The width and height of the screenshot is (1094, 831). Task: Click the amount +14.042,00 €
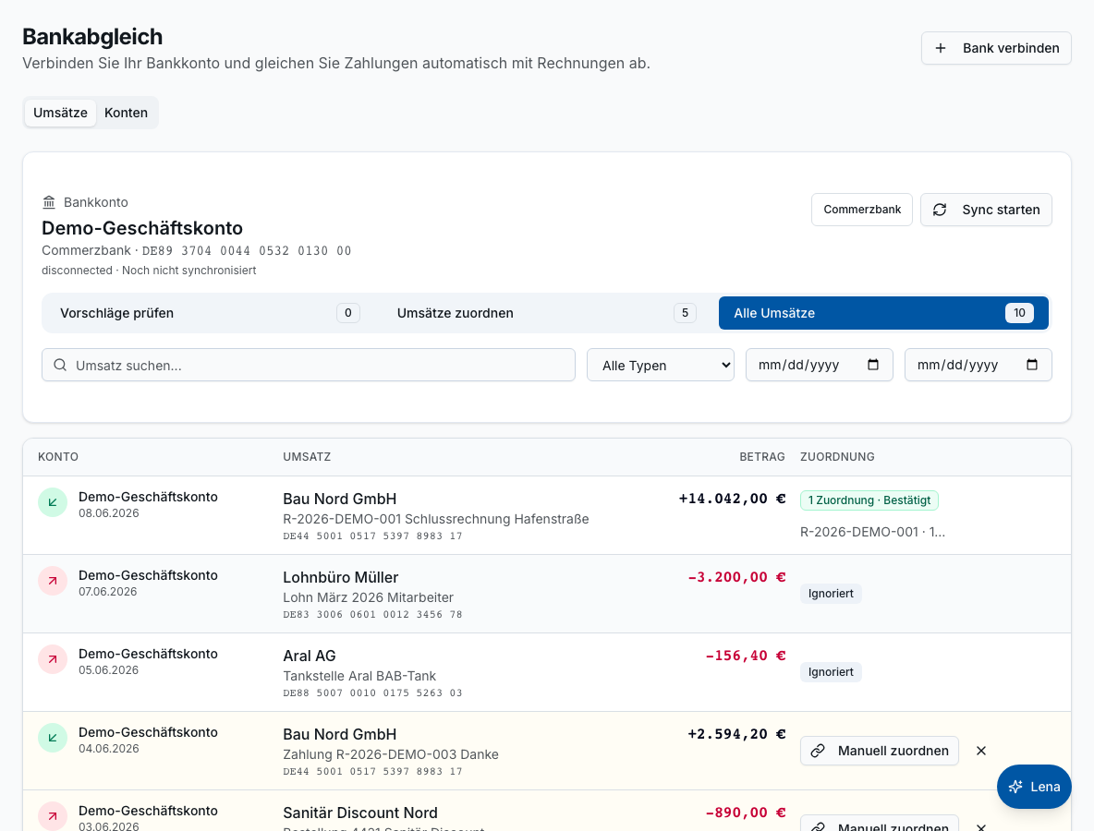click(732, 500)
